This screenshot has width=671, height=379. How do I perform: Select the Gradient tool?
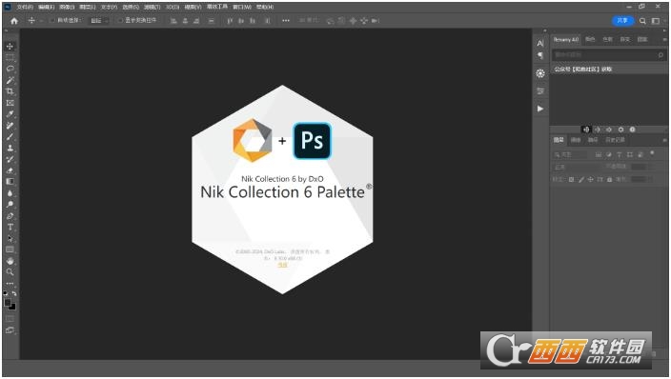10,182
